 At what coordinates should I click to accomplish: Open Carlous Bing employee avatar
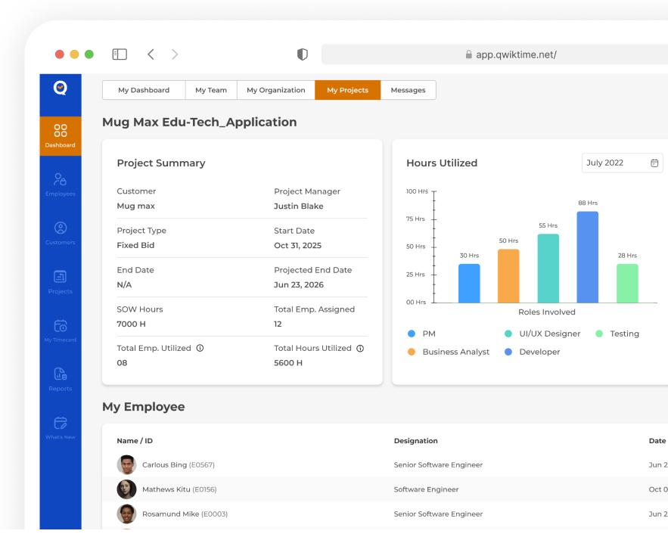pyautogui.click(x=126, y=464)
